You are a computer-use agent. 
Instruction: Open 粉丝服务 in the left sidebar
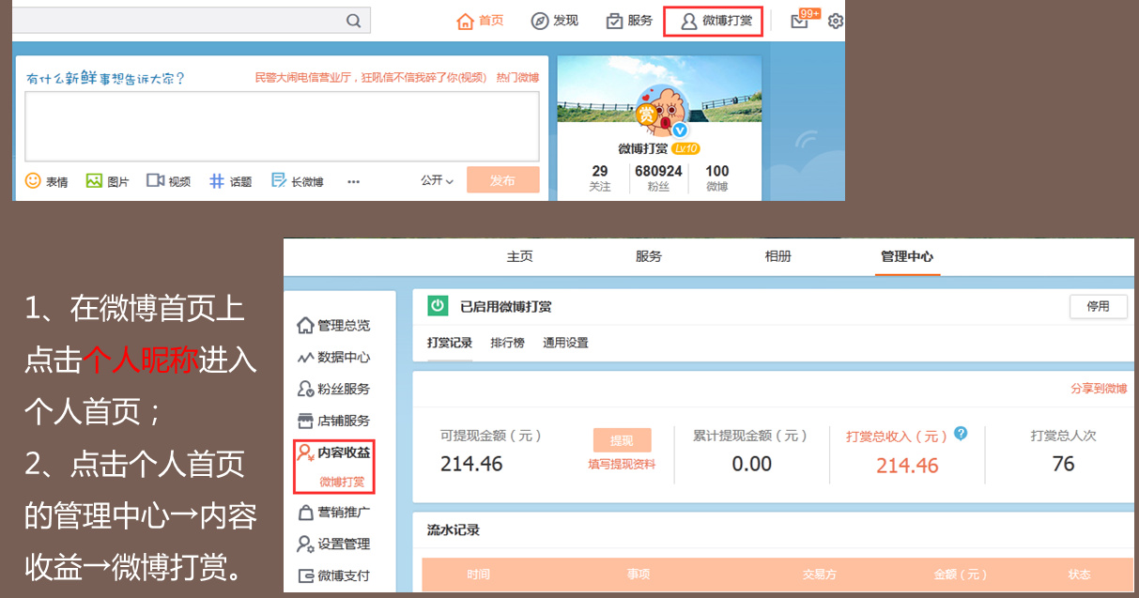(333, 389)
